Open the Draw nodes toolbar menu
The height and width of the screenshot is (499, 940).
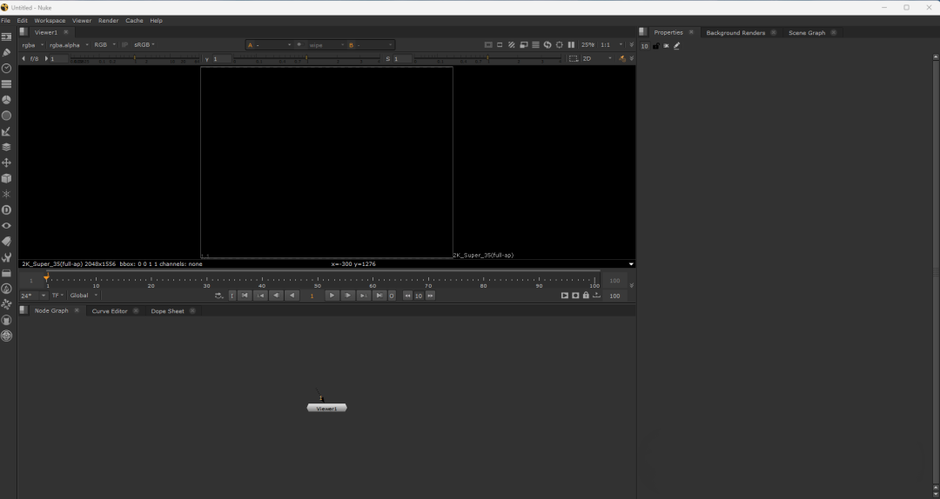[x=6, y=53]
